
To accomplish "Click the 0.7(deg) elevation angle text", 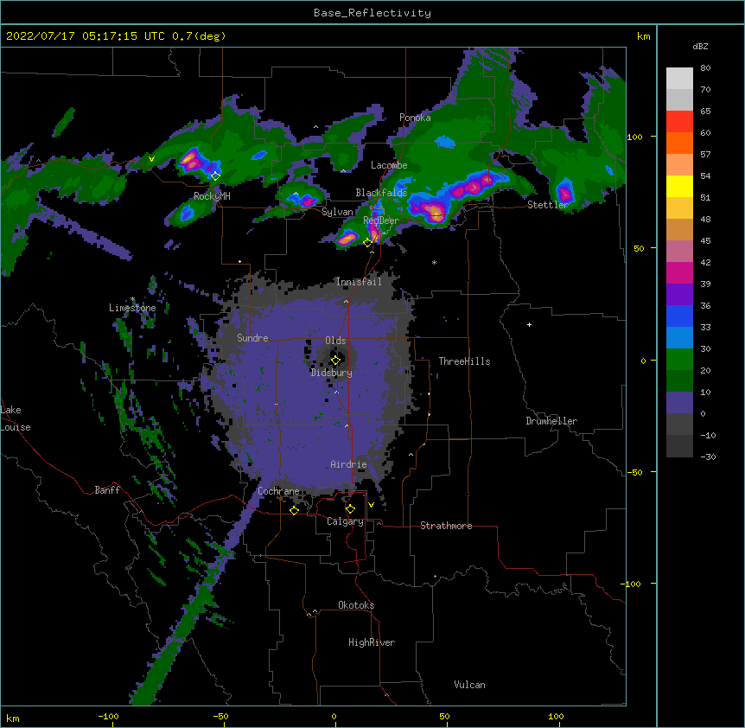I will click(x=199, y=36).
